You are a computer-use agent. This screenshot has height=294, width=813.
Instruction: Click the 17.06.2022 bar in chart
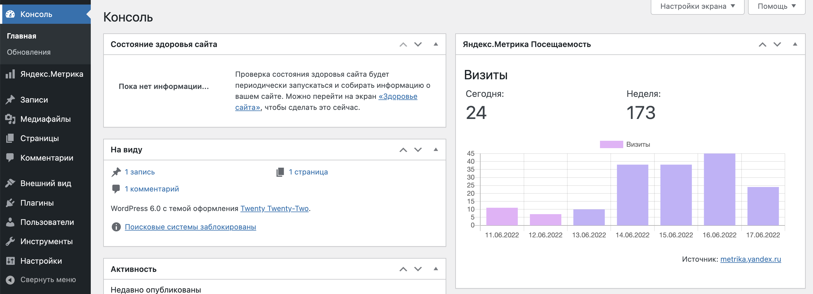tap(763, 206)
